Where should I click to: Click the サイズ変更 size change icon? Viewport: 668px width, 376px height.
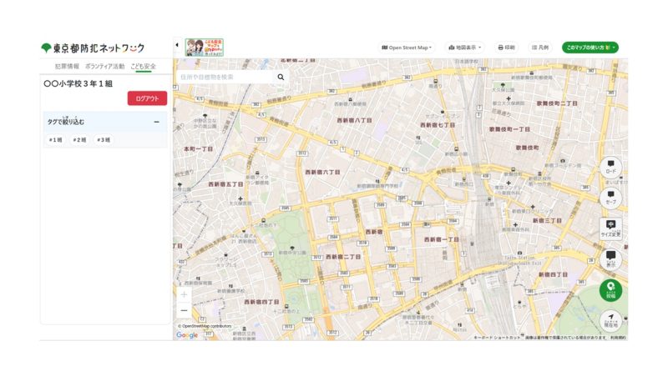(x=610, y=228)
